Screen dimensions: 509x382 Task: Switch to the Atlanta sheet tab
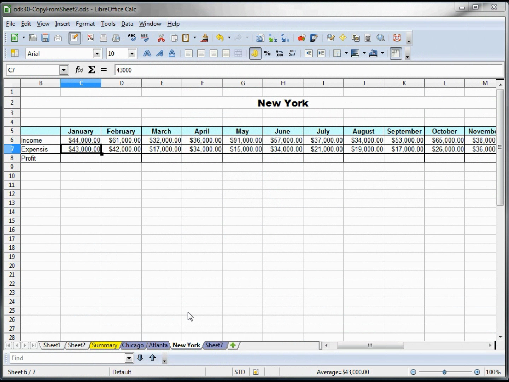point(158,345)
